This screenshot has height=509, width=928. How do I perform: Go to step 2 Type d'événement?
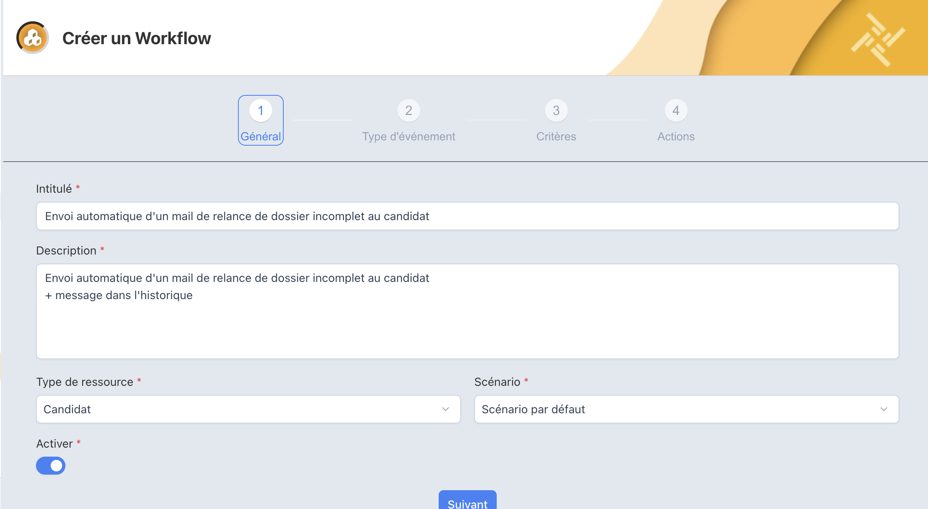click(x=408, y=120)
